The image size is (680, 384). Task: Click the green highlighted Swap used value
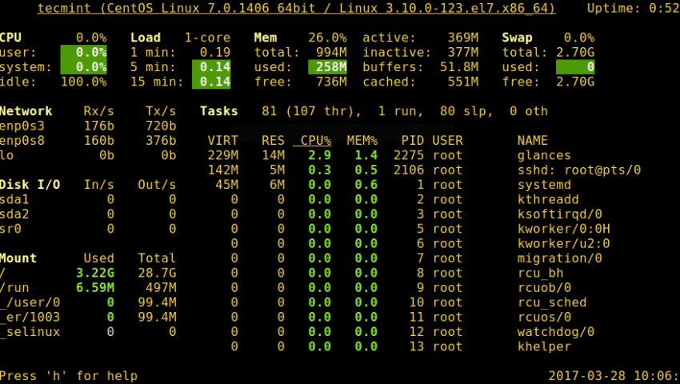(575, 67)
